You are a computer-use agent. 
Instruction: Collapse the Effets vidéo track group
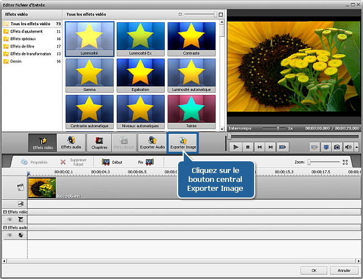(5, 212)
